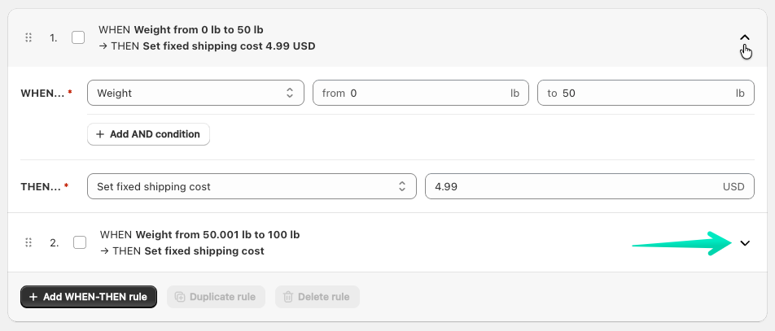Click the disabled Duplicate rule button
Screen dimensions: 775x331
click(x=216, y=297)
